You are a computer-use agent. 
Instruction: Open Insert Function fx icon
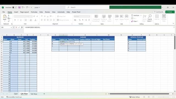(22, 28)
